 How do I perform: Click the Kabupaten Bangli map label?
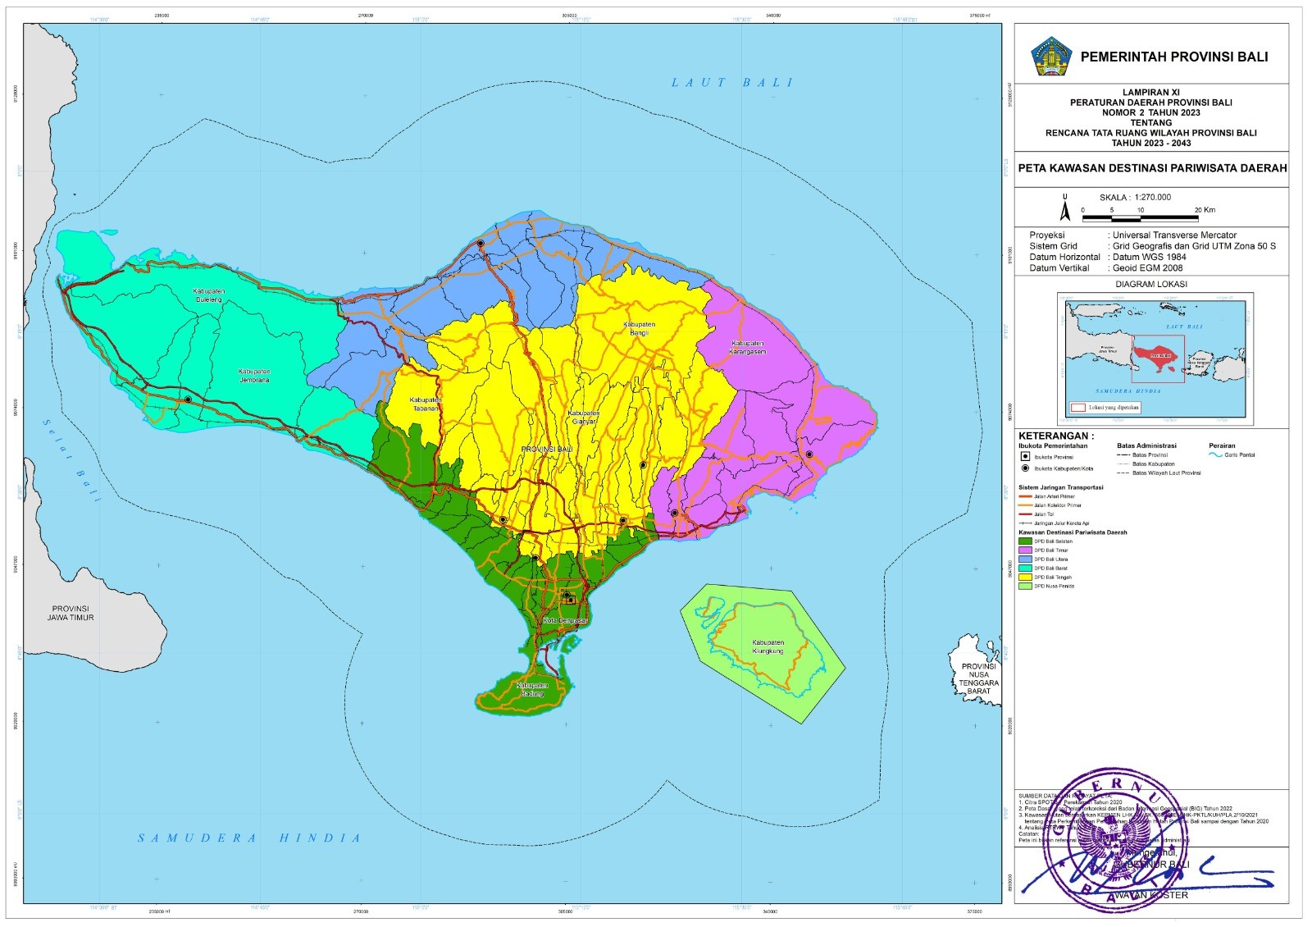pos(639,329)
